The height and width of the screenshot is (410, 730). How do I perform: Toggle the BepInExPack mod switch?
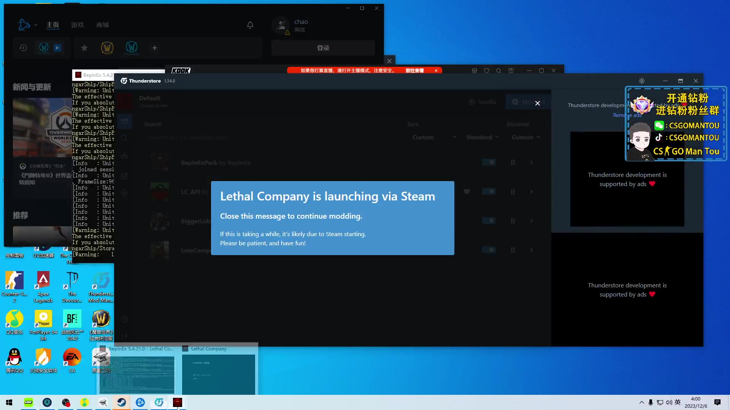coord(489,162)
